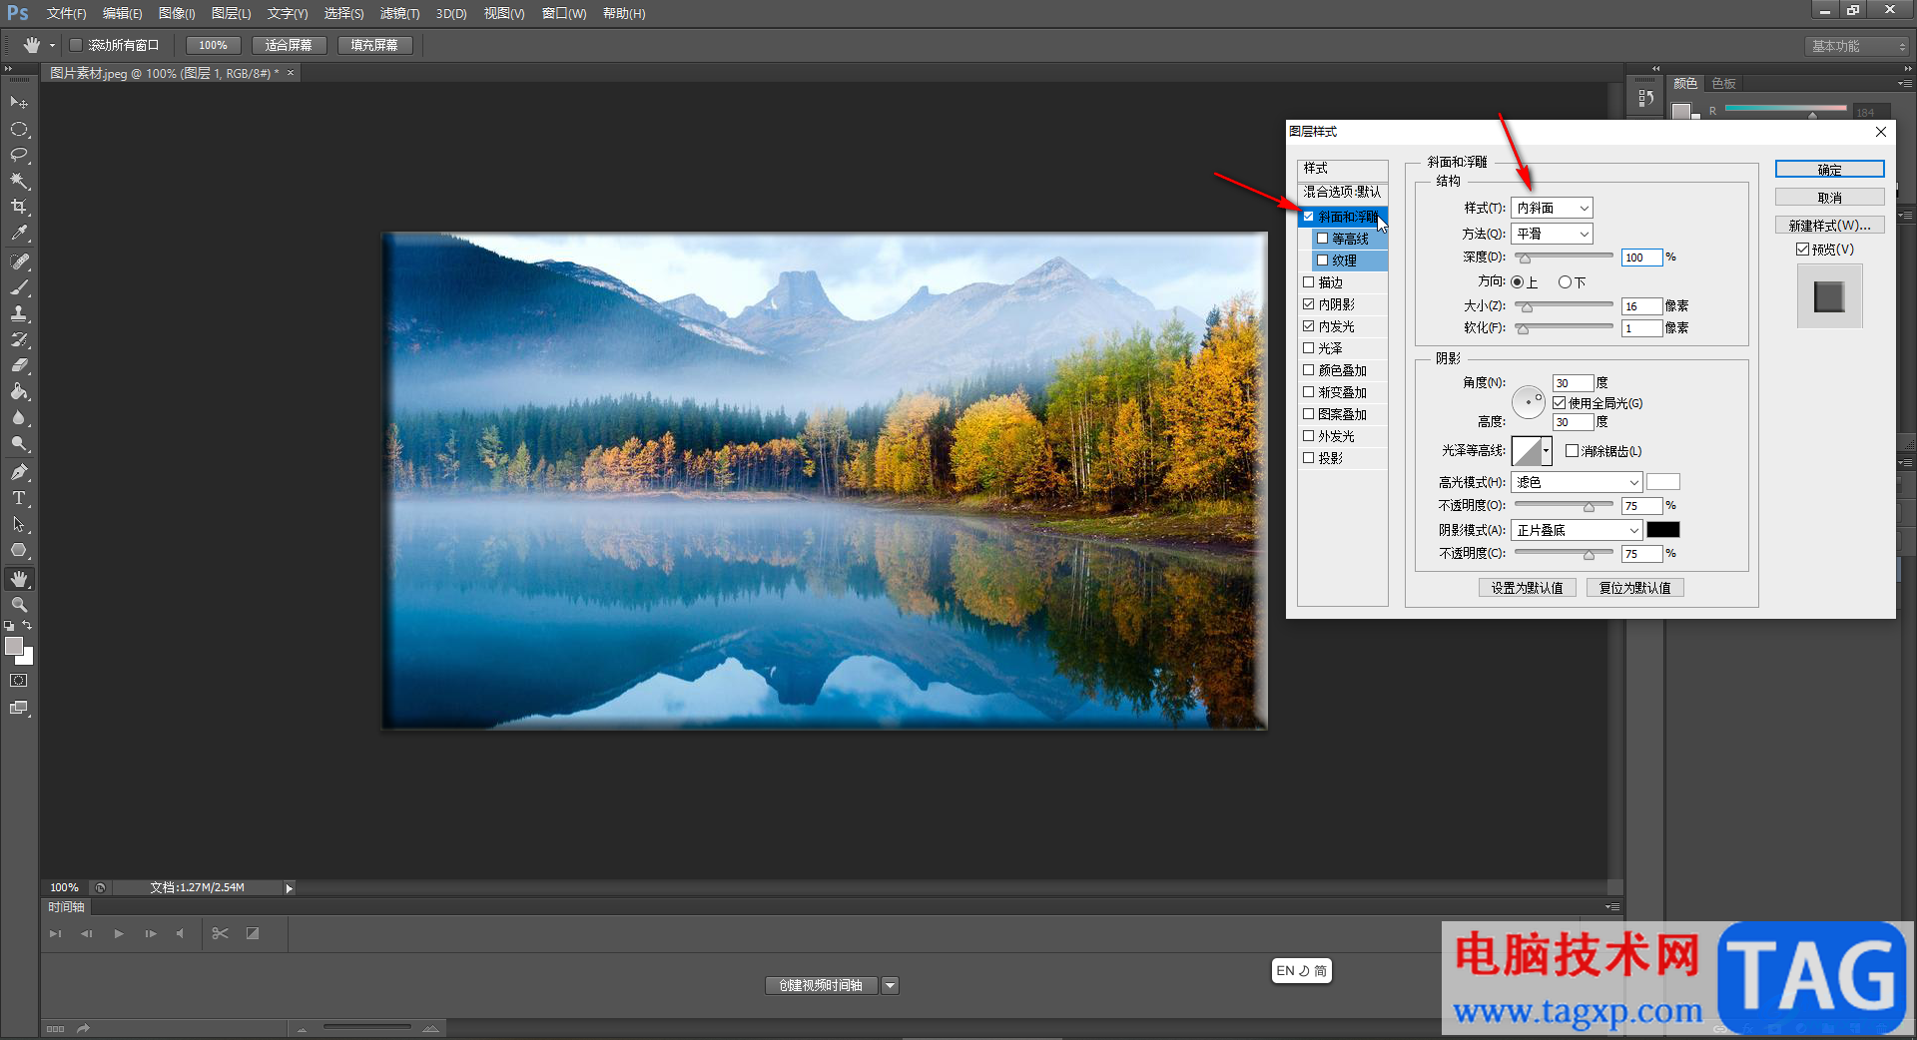This screenshot has height=1040, width=1917.
Task: Enable the Stroke (描边) style checkbox
Action: (1309, 281)
